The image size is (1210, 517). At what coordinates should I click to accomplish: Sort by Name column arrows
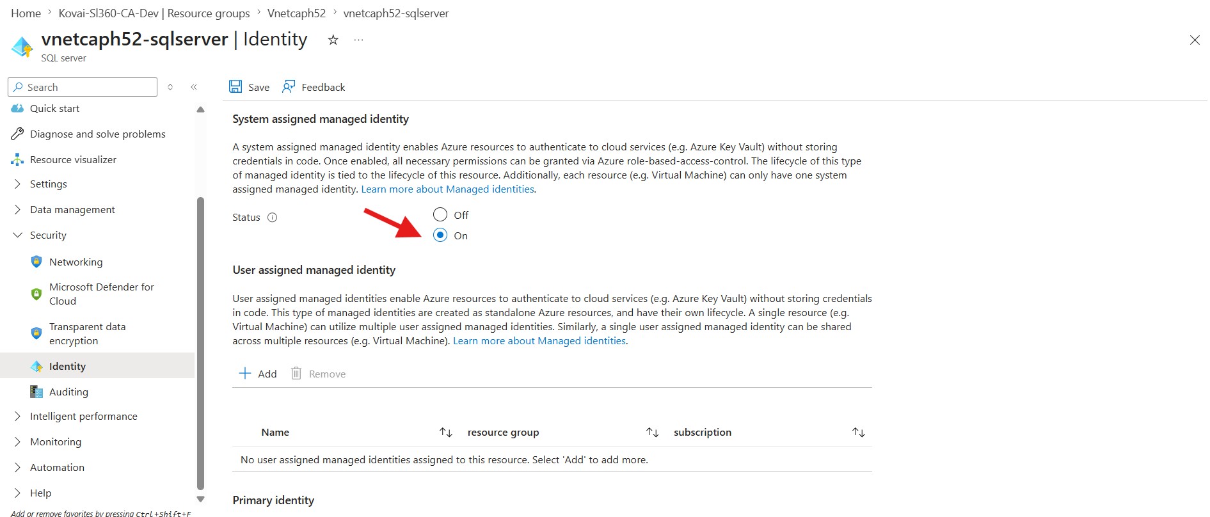(446, 433)
